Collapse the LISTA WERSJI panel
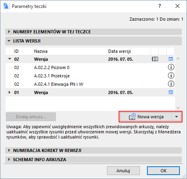 [93, 41]
